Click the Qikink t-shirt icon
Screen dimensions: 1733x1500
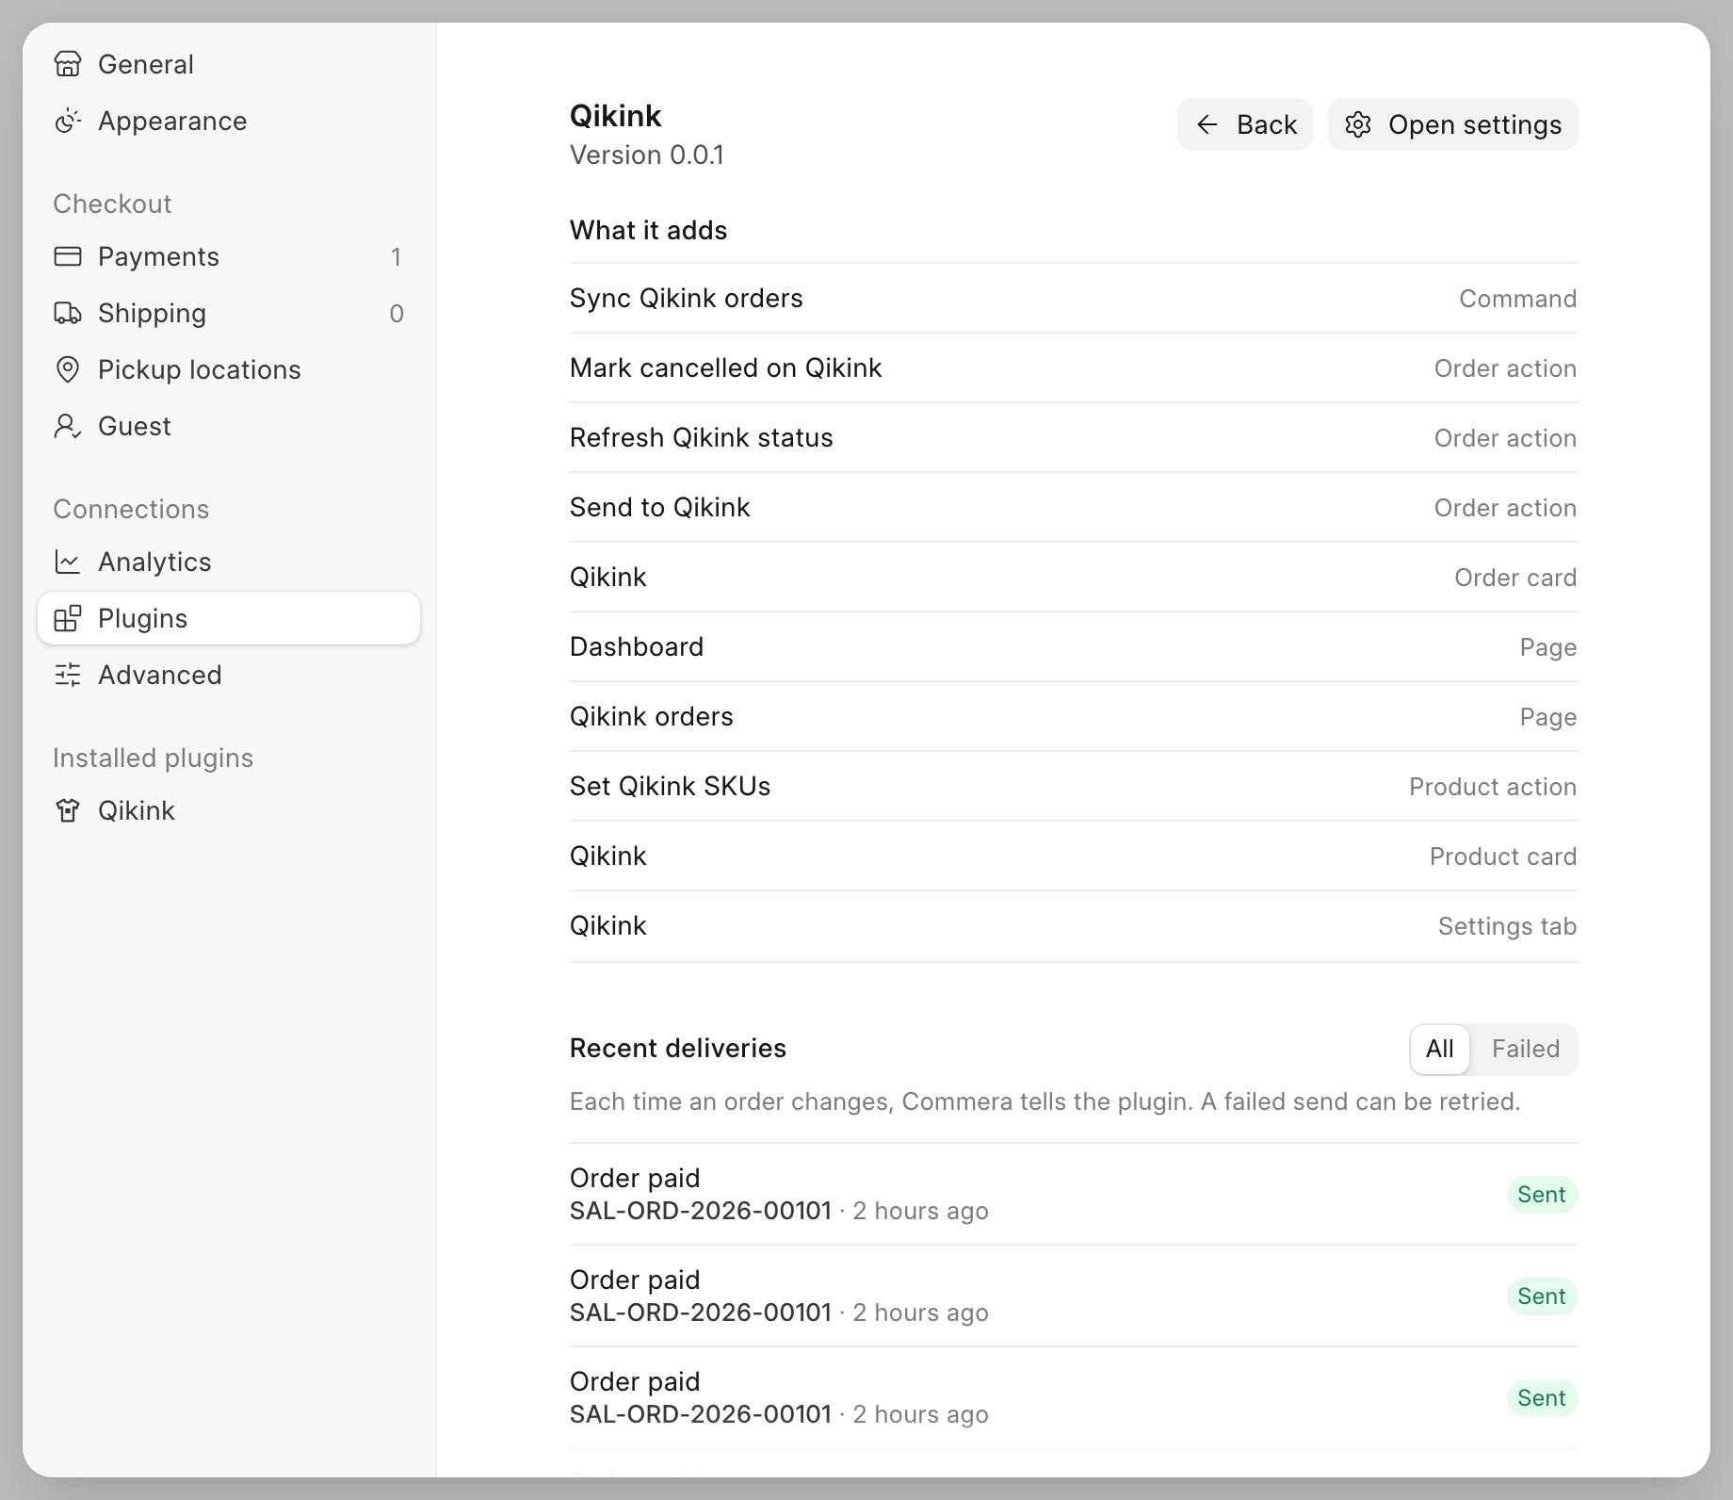(x=68, y=810)
